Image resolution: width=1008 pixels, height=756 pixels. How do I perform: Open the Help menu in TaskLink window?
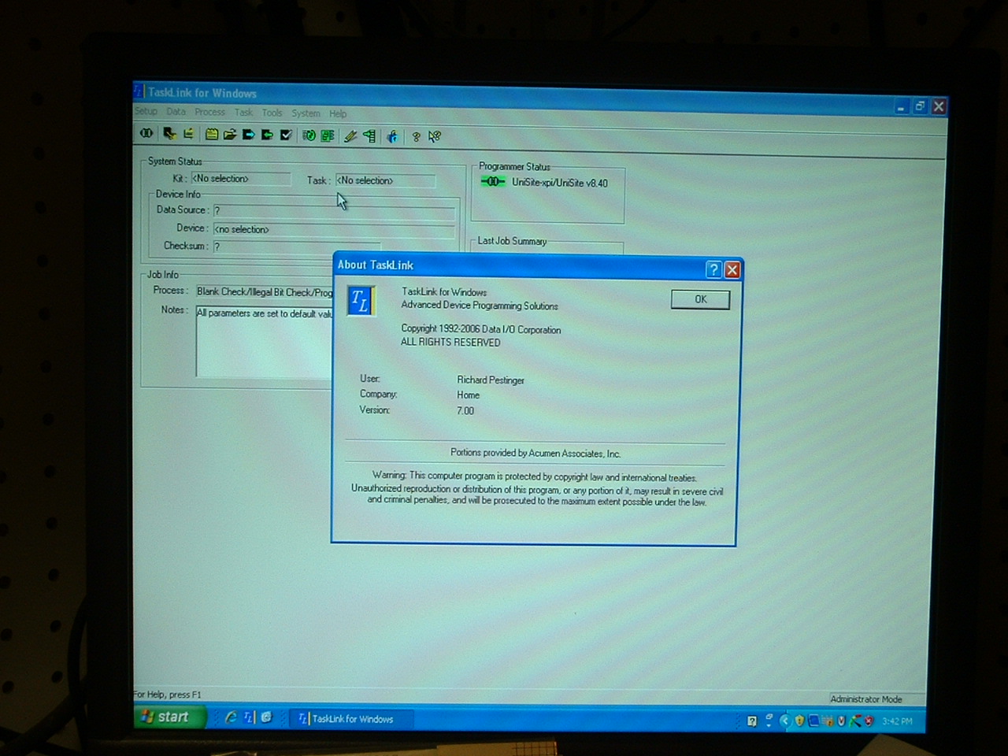coord(338,113)
